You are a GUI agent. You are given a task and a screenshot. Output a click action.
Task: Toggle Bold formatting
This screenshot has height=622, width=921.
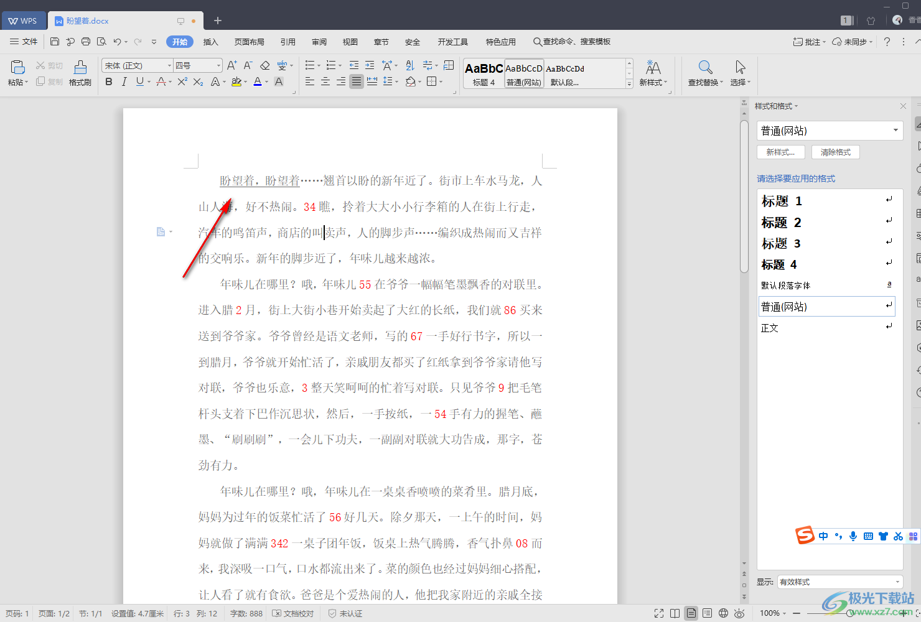109,81
